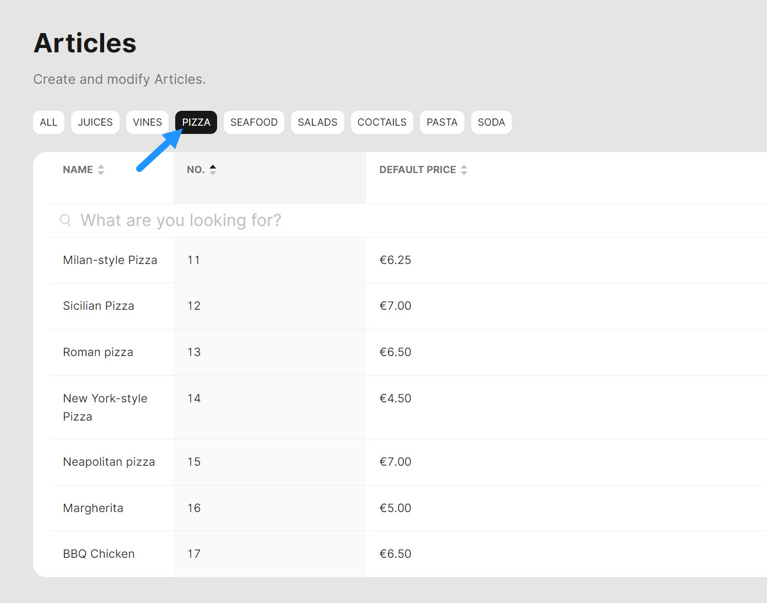The image size is (767, 603).
Task: Open the Milan-style Pizza article
Action: tap(110, 260)
